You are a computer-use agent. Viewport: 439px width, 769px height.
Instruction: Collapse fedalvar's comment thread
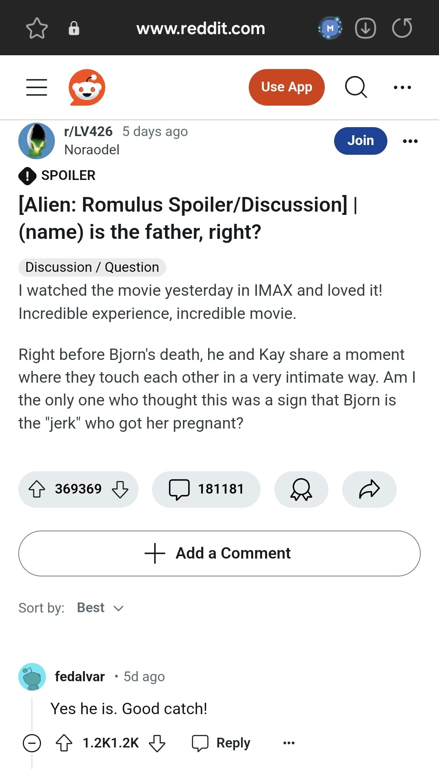[32, 743]
